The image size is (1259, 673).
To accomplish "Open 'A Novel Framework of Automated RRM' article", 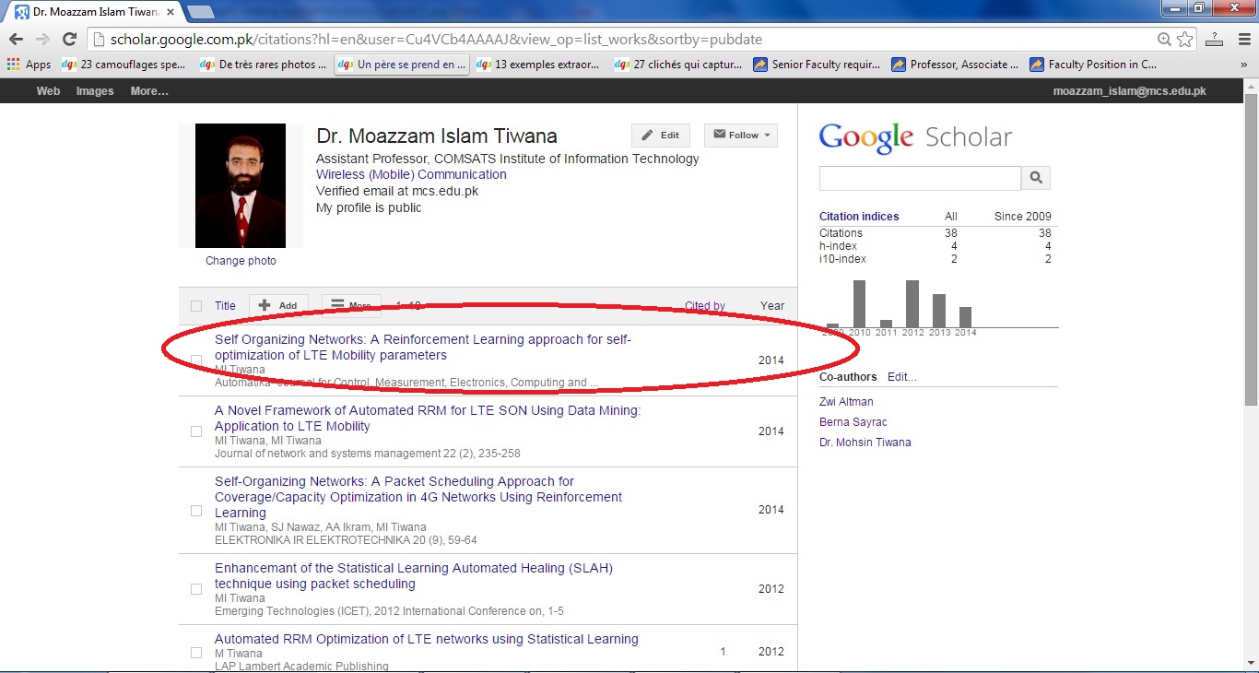I will click(x=428, y=419).
